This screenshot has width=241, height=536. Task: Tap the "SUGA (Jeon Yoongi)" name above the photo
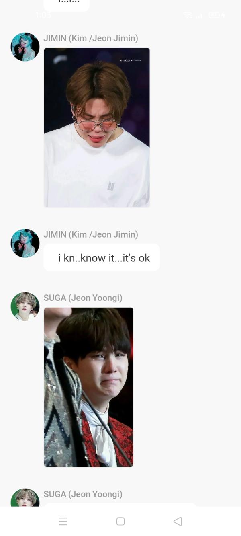tap(83, 298)
